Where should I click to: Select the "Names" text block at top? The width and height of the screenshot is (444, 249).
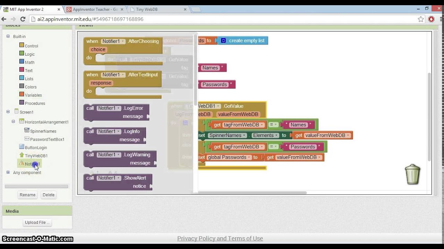[x=212, y=68]
